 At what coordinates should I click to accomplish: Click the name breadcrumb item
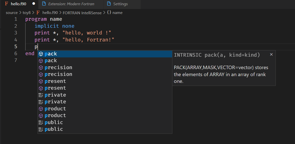click(118, 12)
